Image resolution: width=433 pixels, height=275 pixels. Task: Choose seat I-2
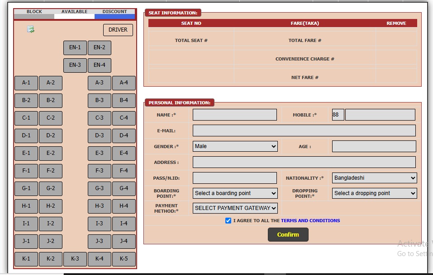click(51, 224)
